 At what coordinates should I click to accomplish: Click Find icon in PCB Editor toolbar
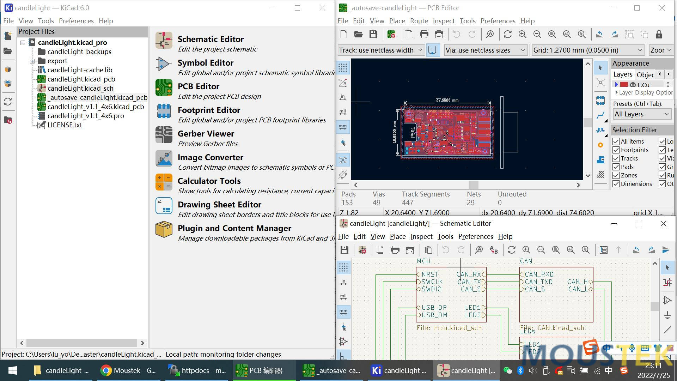(490, 34)
